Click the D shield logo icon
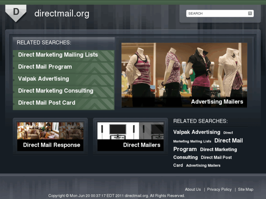Viewport: 266px width, 199px height. [16, 13]
